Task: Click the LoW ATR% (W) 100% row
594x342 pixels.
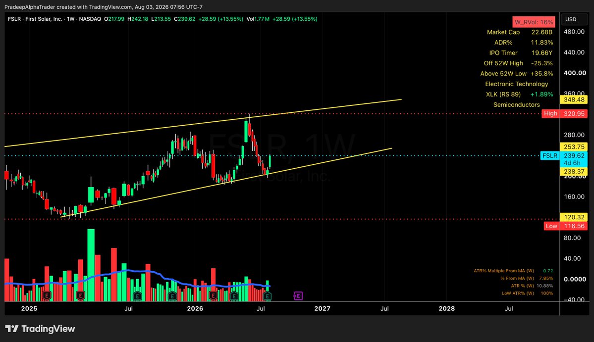Action: tap(527, 293)
